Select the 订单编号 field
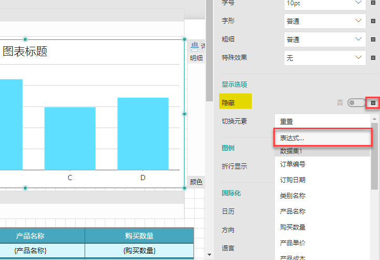The height and width of the screenshot is (260, 380). [x=323, y=164]
